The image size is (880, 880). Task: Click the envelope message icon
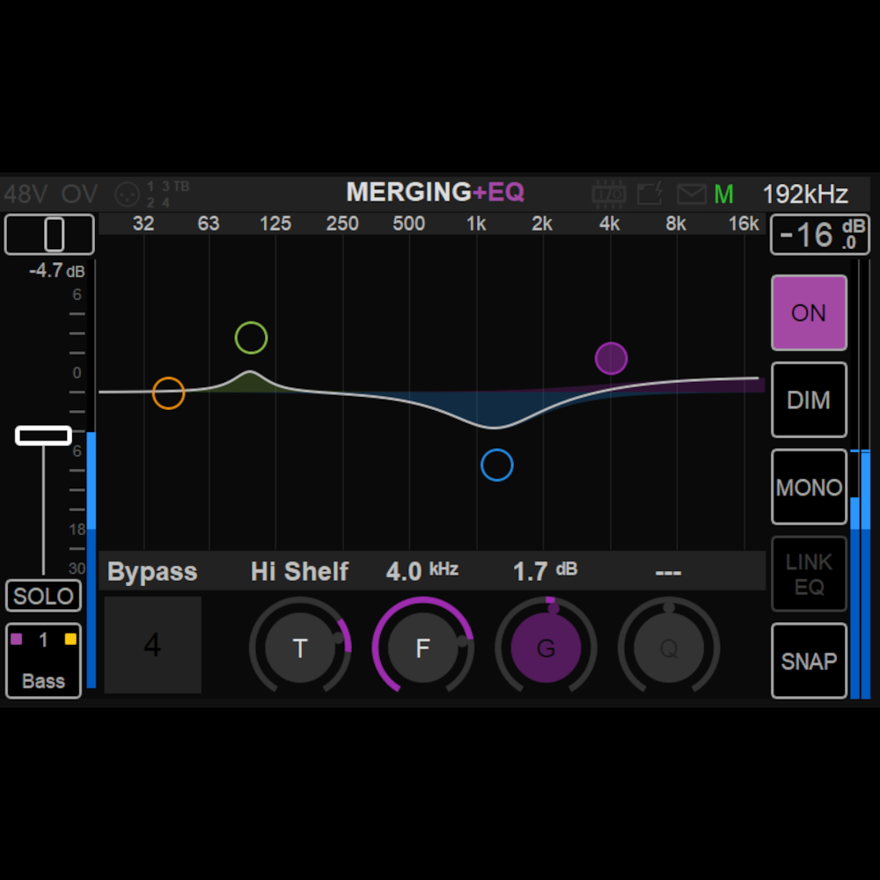pyautogui.click(x=691, y=194)
